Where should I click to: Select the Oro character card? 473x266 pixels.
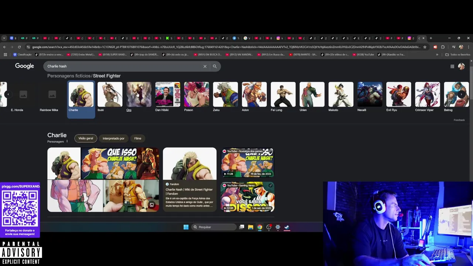pyautogui.click(x=139, y=97)
